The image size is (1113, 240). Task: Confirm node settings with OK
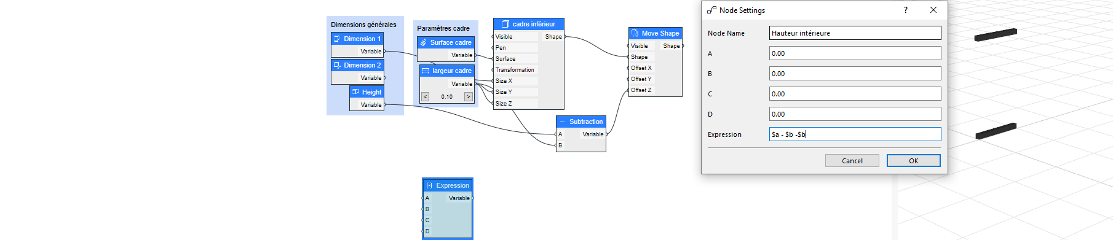914,161
